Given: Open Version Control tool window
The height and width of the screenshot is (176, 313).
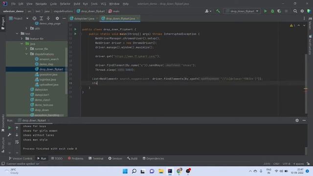Looking at the screenshot, I should 21,158.
